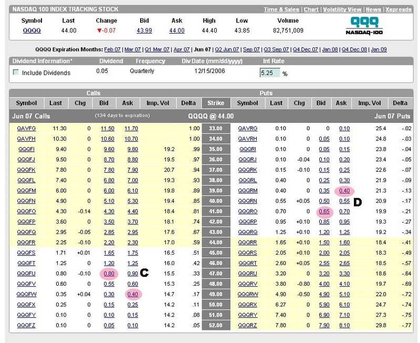Select the 33.00 strike cell

coord(216,128)
